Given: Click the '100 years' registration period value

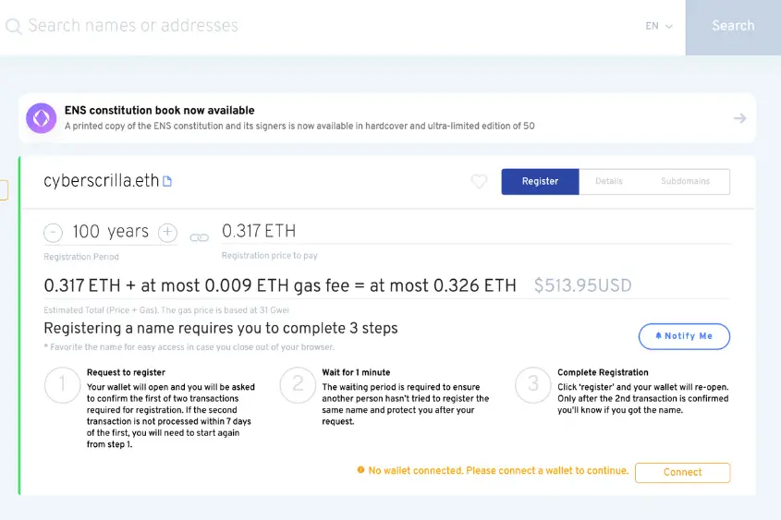Looking at the screenshot, I should (110, 232).
